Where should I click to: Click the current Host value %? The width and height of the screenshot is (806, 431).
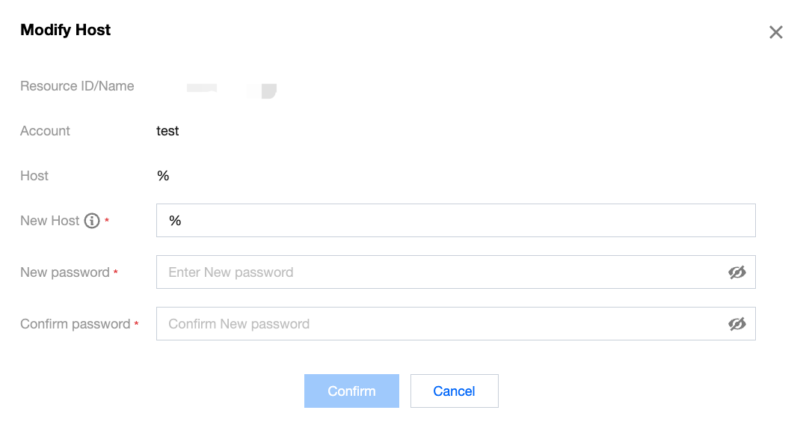point(163,176)
